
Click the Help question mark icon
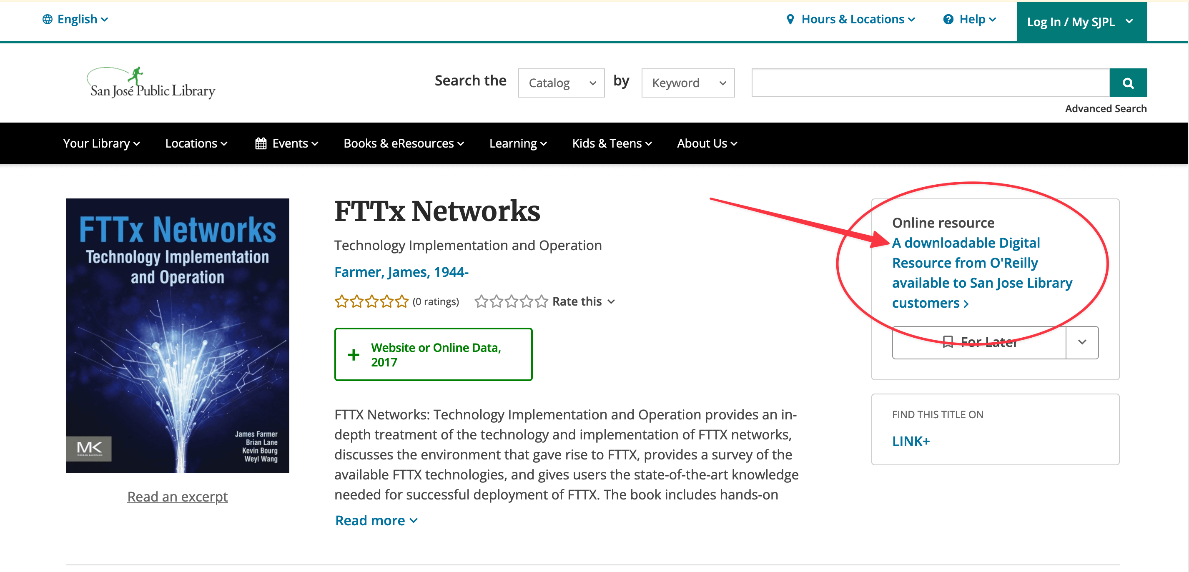pos(948,20)
